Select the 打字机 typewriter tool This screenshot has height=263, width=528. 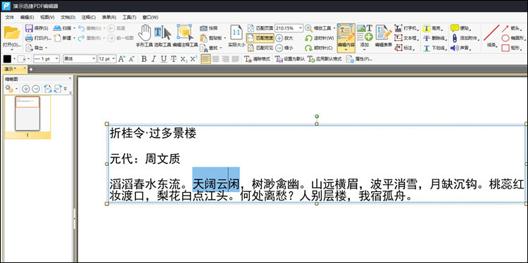coord(406,28)
